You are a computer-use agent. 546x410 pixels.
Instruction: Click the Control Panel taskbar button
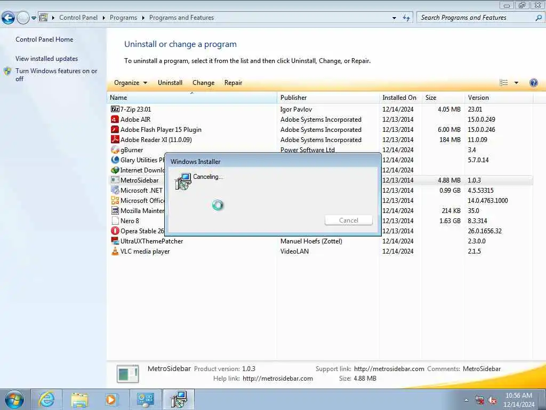pos(145,399)
